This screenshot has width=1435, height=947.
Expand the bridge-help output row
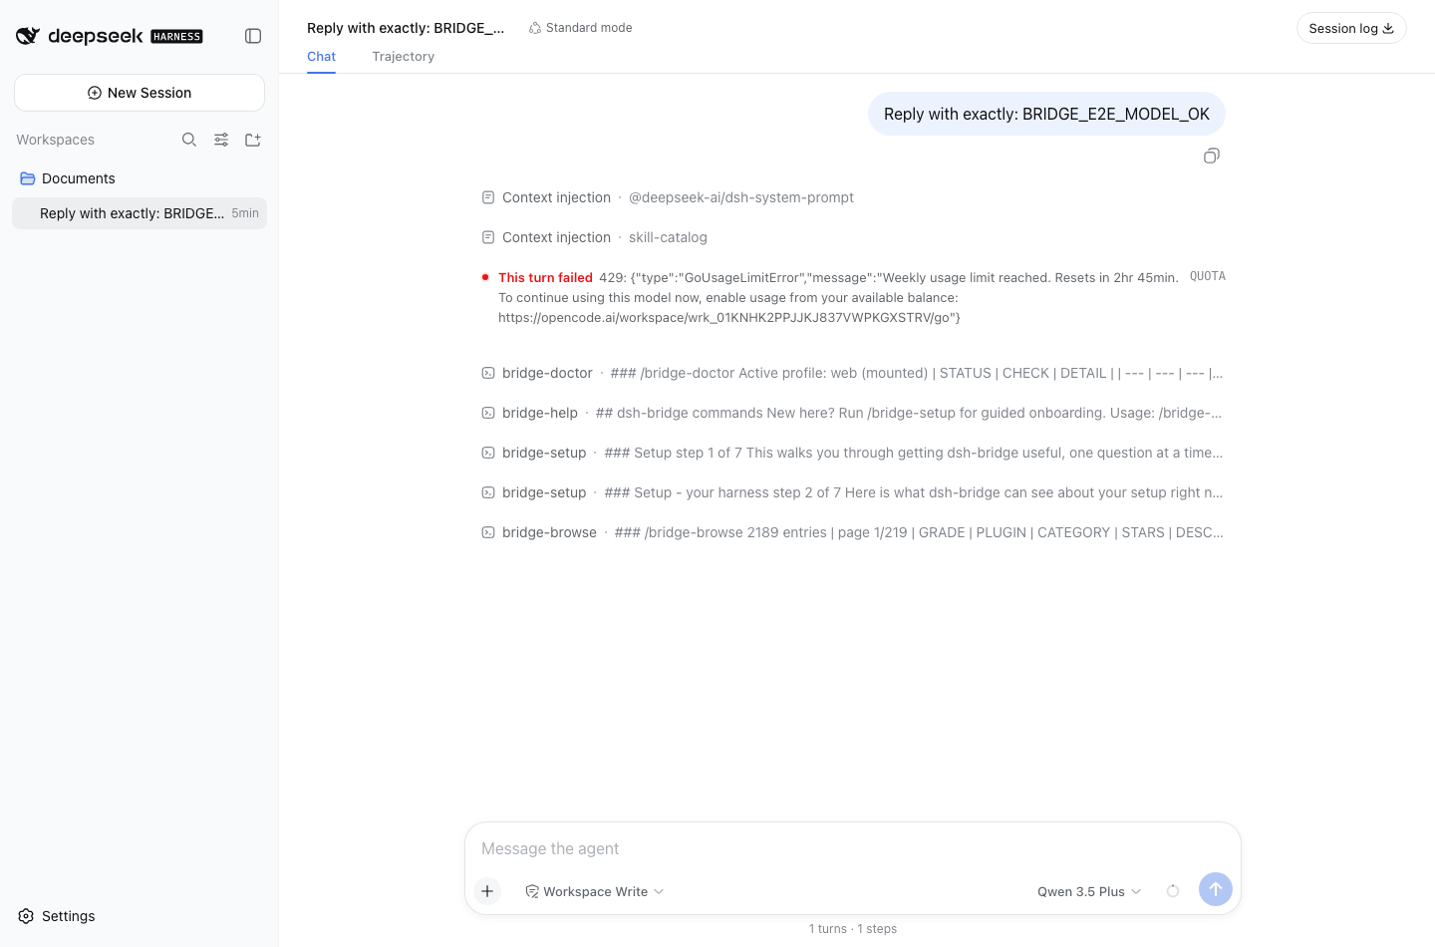coord(853,413)
